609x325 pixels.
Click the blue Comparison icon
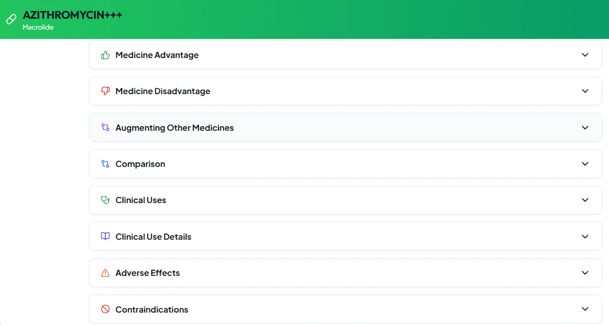(105, 164)
